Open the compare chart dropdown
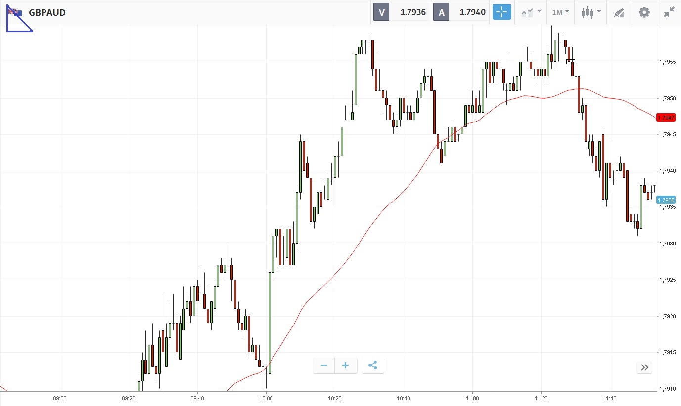 [x=532, y=12]
